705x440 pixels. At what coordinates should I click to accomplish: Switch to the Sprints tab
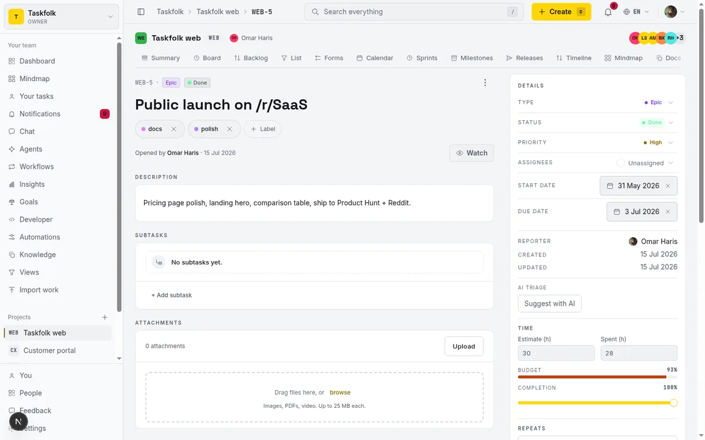[x=422, y=58]
